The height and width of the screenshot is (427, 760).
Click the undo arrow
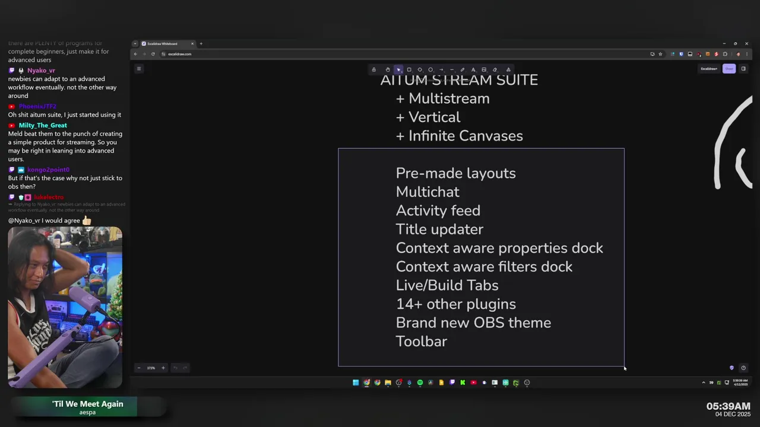click(175, 368)
